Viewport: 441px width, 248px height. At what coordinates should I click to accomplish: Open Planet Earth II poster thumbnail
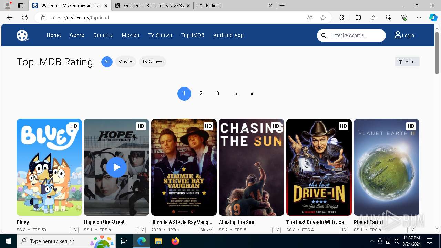tap(387, 167)
